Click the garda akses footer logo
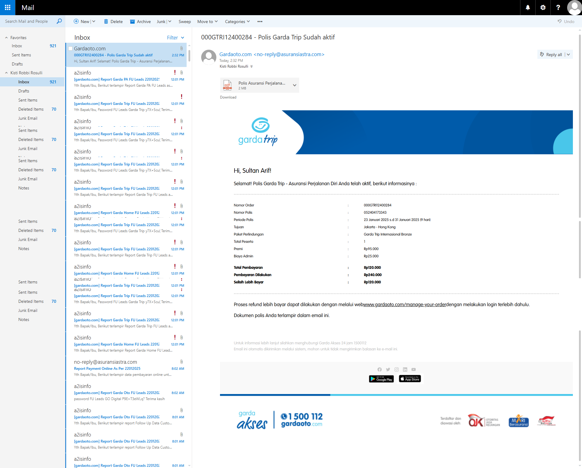Viewport: 582px width, 468px height. click(252, 420)
